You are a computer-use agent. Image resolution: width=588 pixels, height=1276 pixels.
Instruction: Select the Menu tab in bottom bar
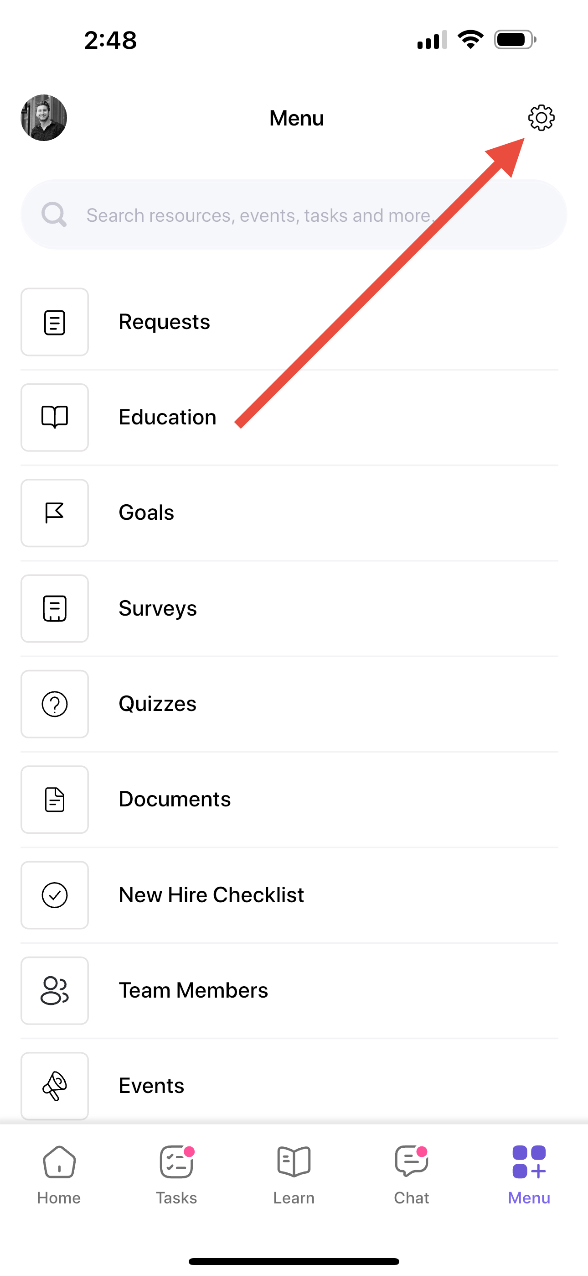tap(529, 1175)
